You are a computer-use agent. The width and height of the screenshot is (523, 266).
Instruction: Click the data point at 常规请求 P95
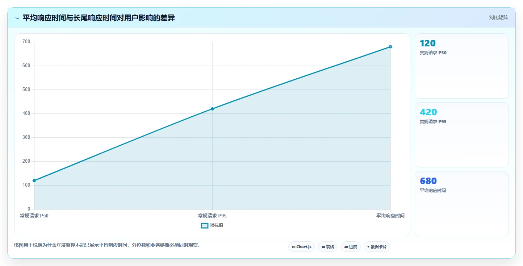212,109
